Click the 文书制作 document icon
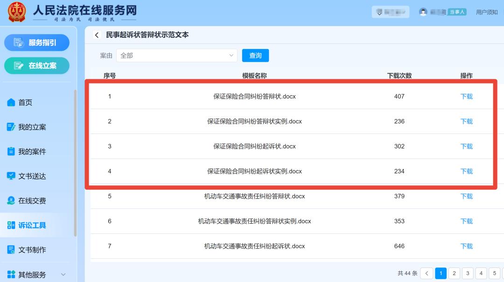 (11, 250)
